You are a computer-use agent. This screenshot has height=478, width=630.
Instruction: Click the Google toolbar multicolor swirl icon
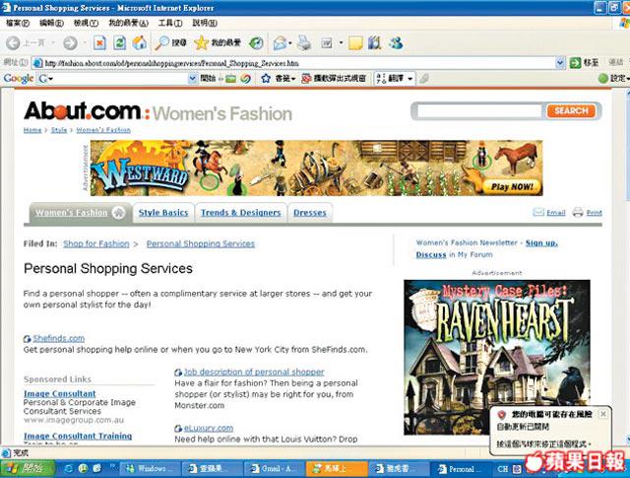[245, 78]
